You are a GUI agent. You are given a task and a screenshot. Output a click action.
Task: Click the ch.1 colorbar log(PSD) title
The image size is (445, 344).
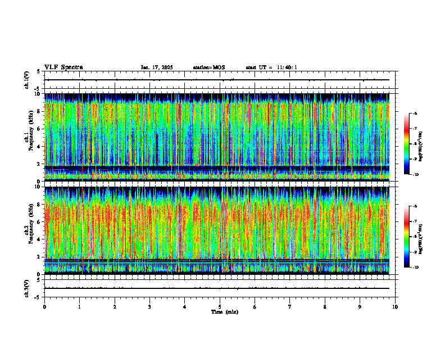[421, 147]
